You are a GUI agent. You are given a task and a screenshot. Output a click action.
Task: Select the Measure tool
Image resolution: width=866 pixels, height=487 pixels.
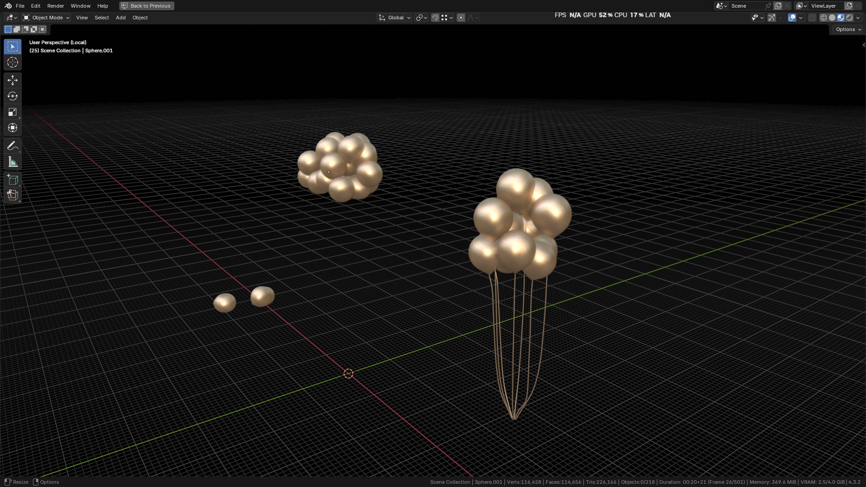click(13, 162)
